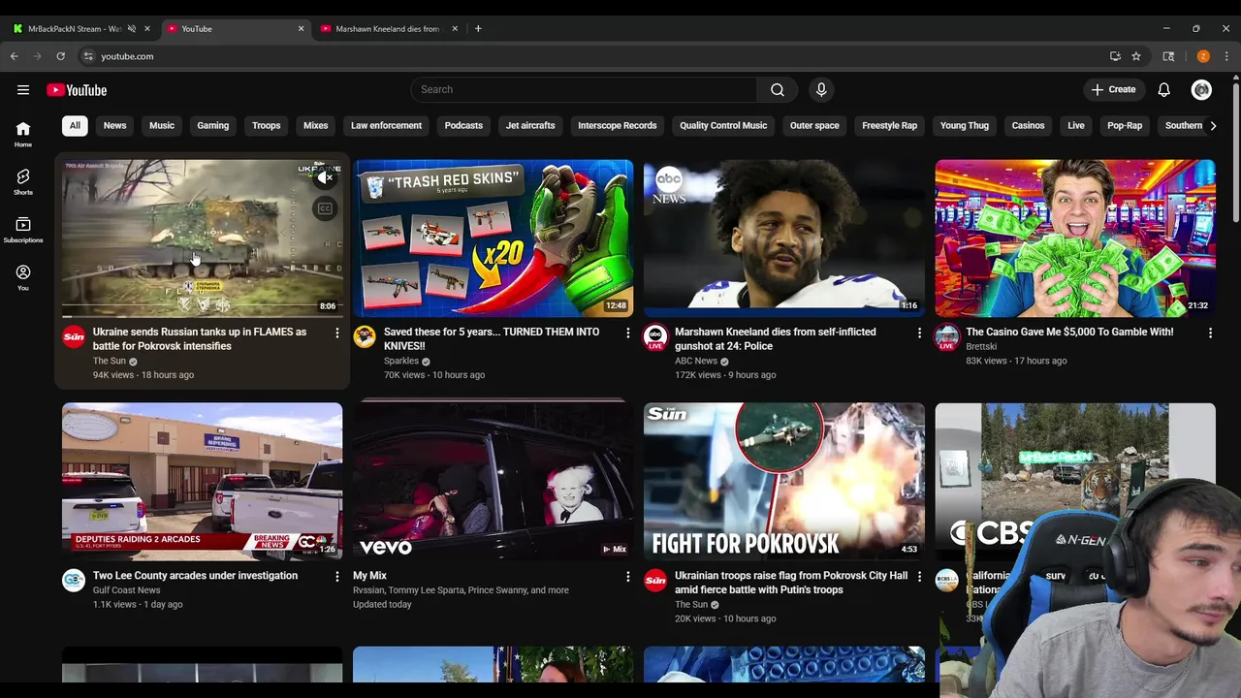Viewport: 1241px width, 698px height.
Task: Select the Law enforcement filter chip
Action: [x=386, y=125]
